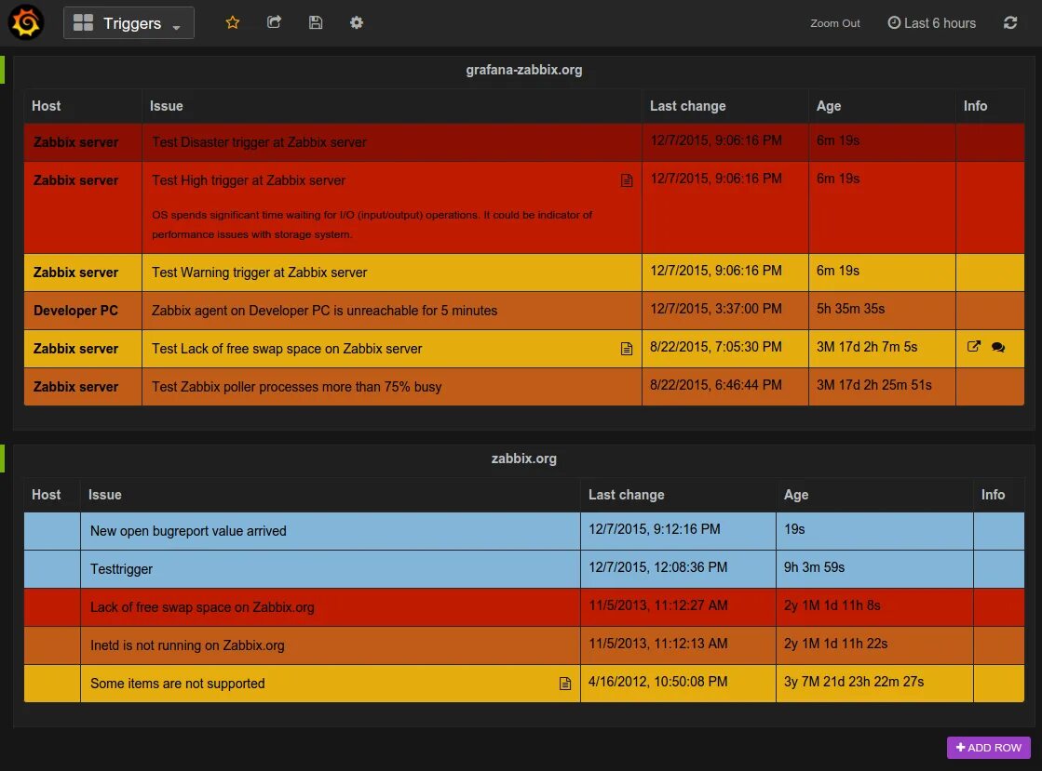Select 'Test Warning trigger at Zabbix server' issue

pyautogui.click(x=259, y=273)
